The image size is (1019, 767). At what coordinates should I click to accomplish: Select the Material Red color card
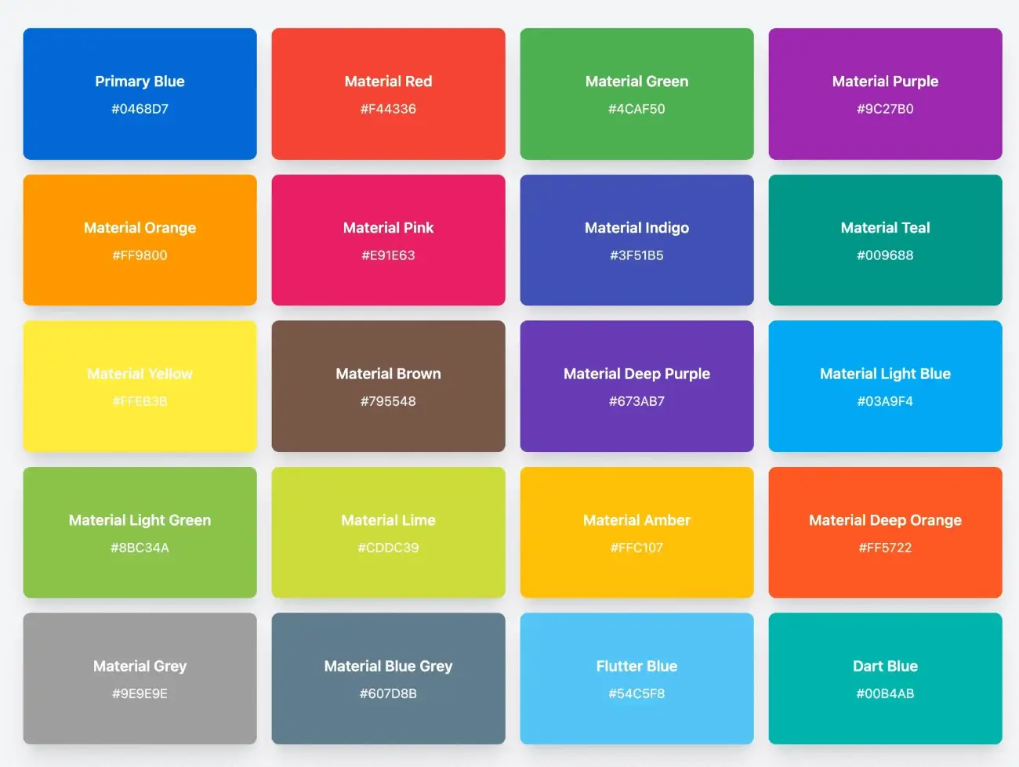(388, 94)
